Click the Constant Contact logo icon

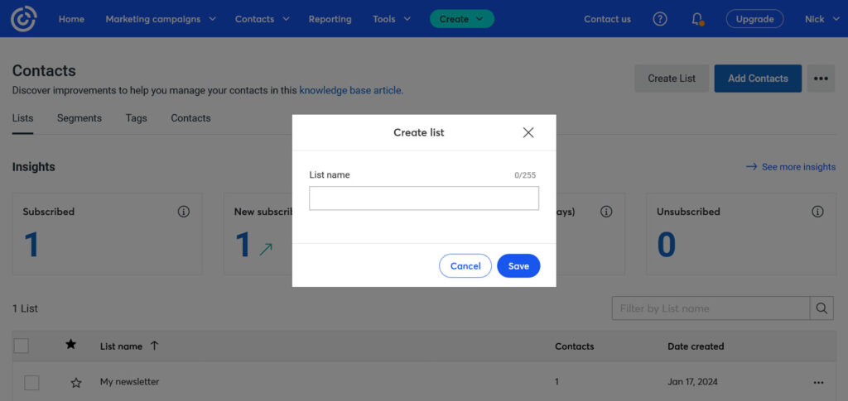pyautogui.click(x=23, y=19)
